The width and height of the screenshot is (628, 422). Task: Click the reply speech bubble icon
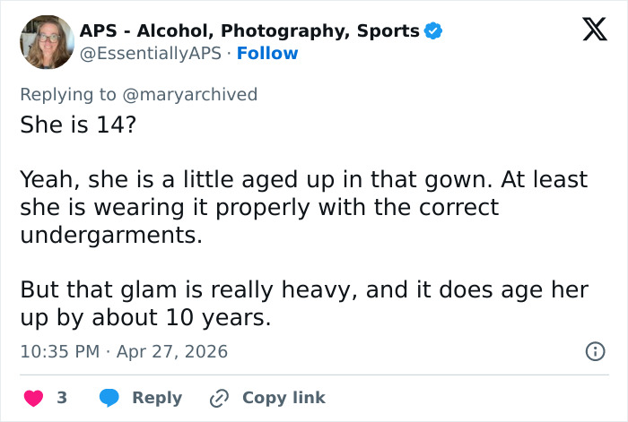coord(109,398)
